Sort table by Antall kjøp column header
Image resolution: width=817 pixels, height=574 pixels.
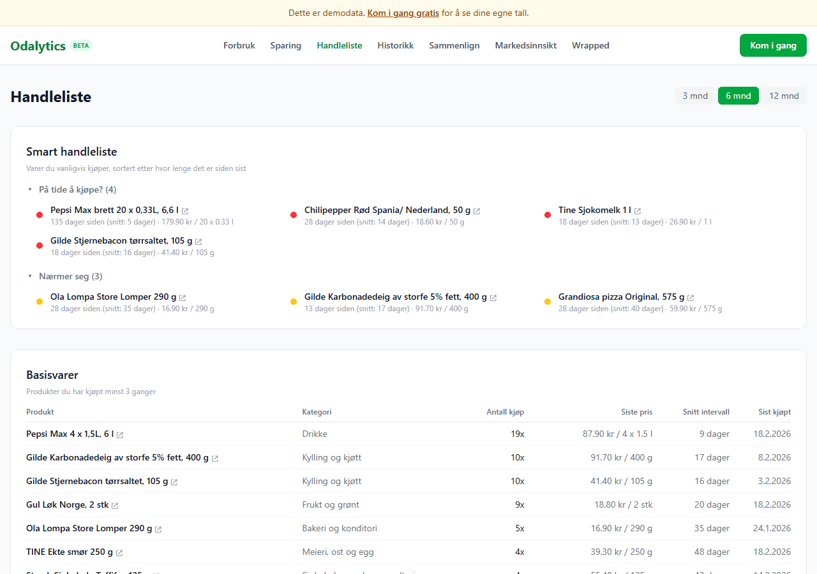[x=505, y=412]
